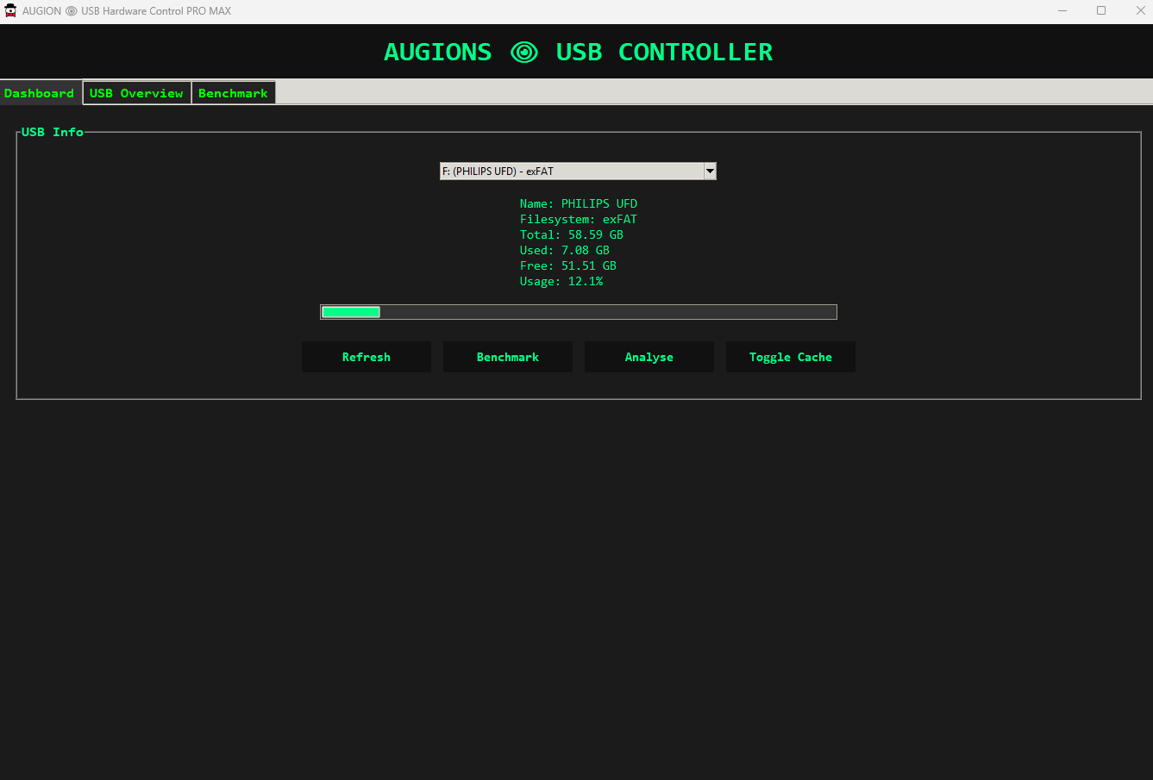Expand the drive selector dropdown arrow
The height and width of the screenshot is (780, 1153).
(710, 171)
